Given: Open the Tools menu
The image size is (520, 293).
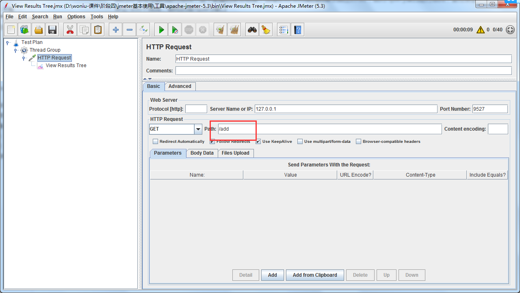Looking at the screenshot, I should 97,17.
